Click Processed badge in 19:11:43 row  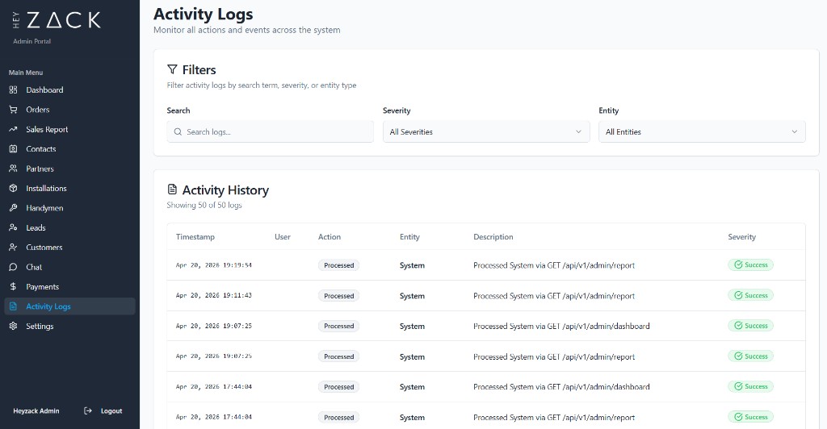click(x=338, y=296)
